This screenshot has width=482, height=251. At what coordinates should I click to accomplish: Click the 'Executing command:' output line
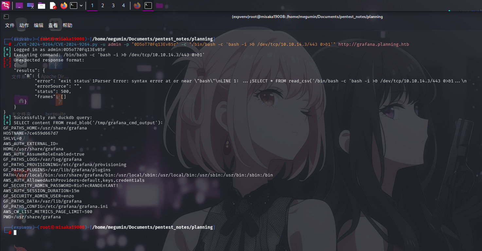[x=104, y=55]
